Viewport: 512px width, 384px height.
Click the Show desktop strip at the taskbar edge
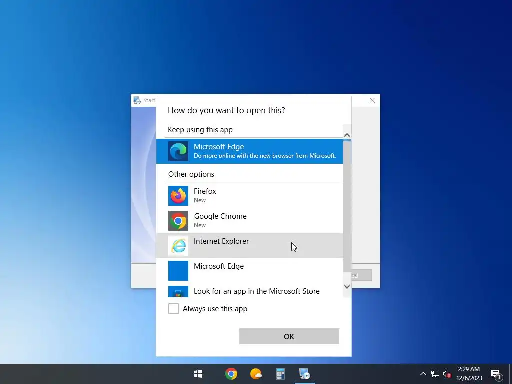pyautogui.click(x=510, y=374)
